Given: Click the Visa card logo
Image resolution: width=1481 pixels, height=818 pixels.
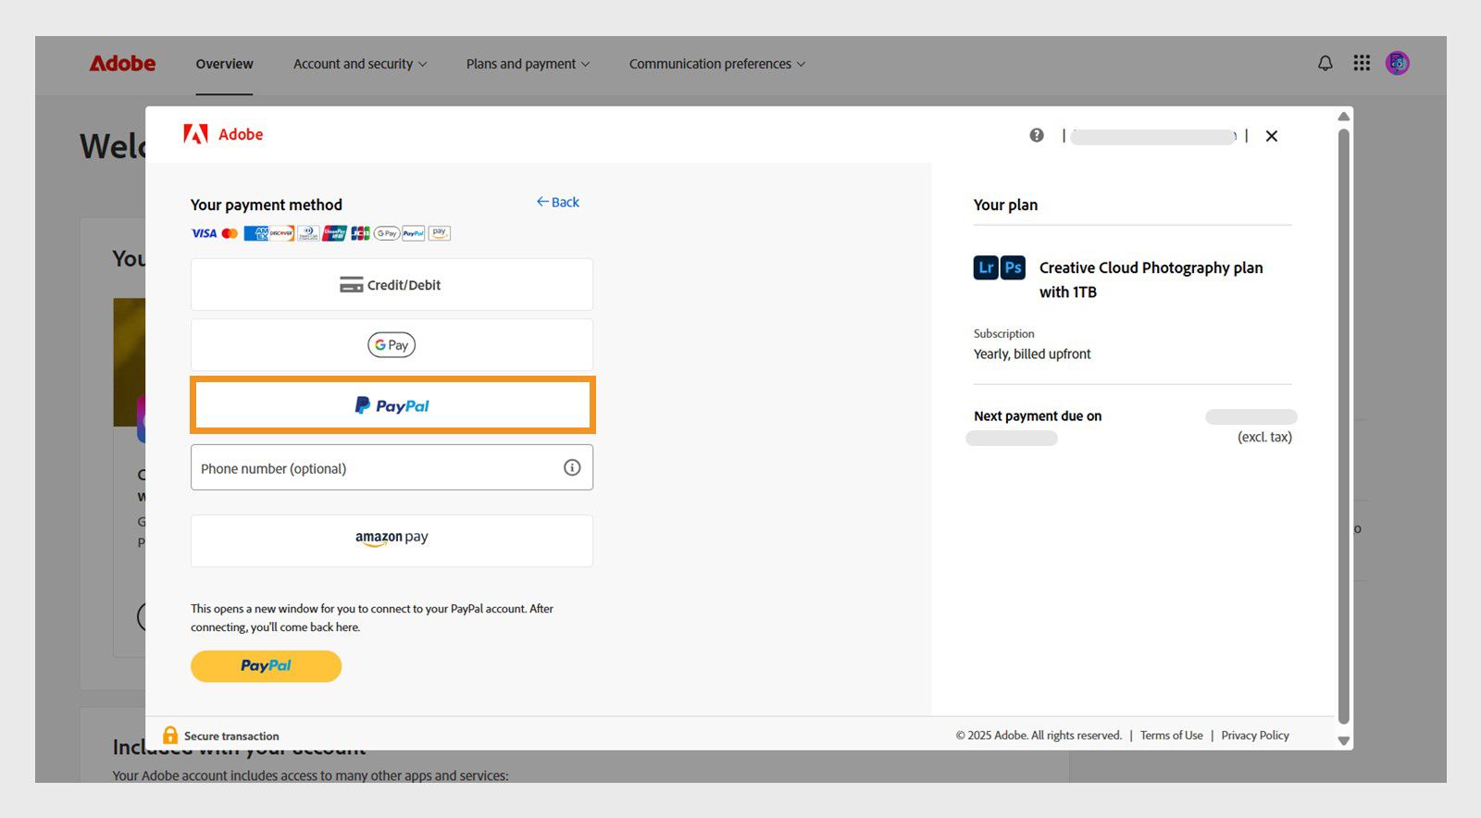Looking at the screenshot, I should pos(204,233).
